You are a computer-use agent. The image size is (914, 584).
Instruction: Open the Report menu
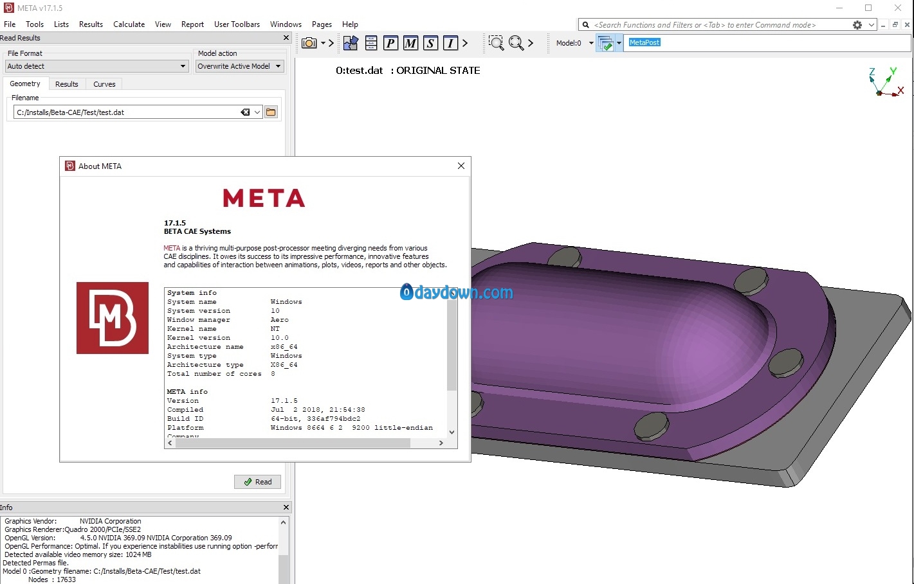click(192, 24)
